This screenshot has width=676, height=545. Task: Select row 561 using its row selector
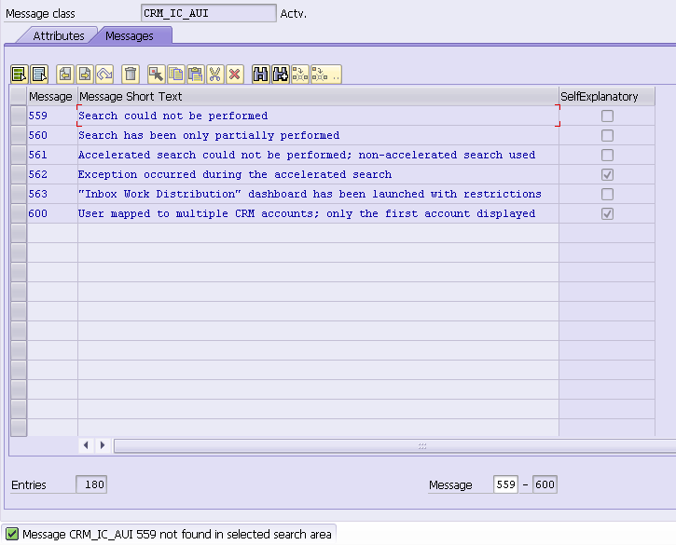point(19,155)
